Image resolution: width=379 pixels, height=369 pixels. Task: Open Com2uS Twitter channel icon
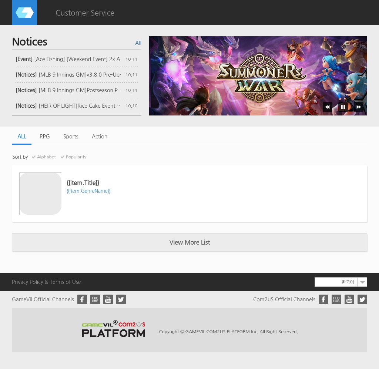point(362,299)
